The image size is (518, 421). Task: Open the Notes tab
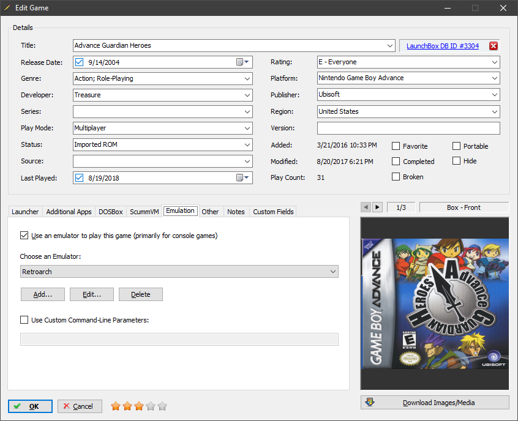(236, 212)
